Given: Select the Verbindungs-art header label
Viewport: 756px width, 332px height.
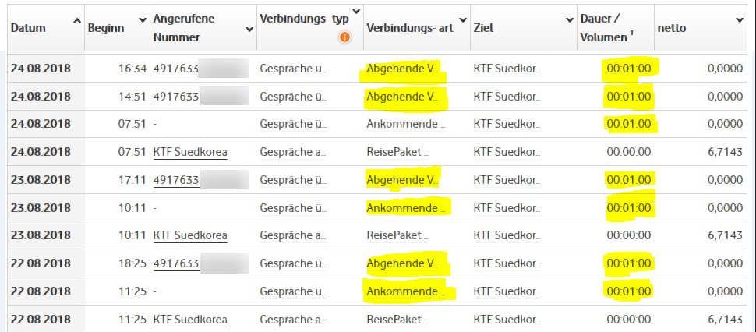Looking at the screenshot, I should (407, 27).
